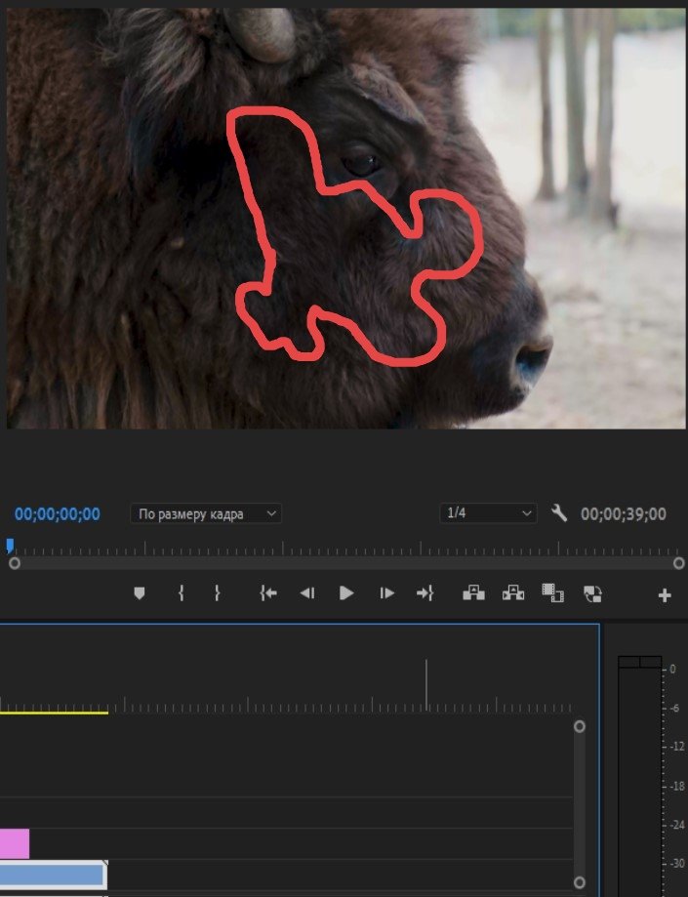Export the current frame

click(x=552, y=592)
